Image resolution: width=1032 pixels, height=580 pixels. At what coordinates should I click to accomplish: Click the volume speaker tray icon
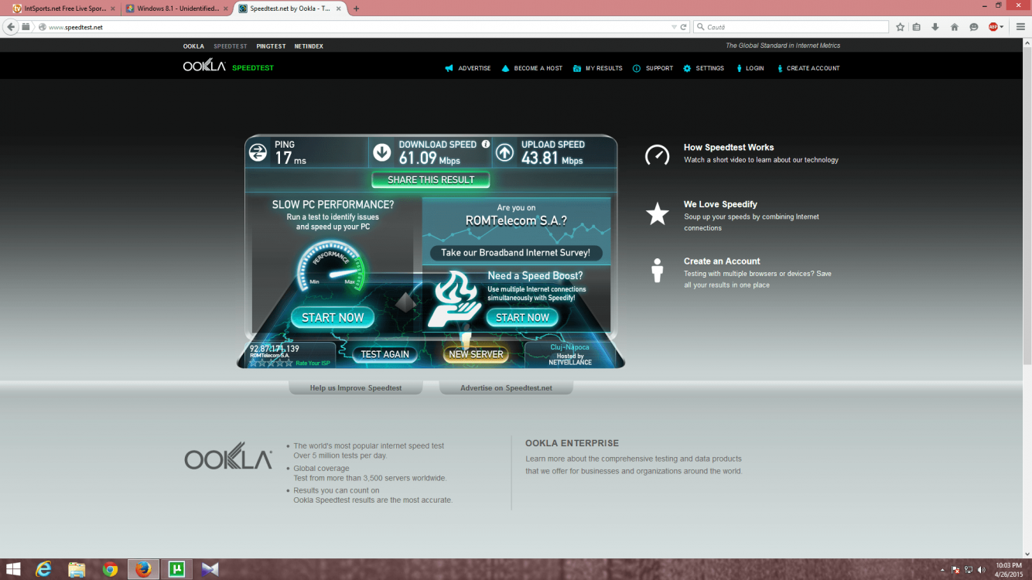(982, 570)
